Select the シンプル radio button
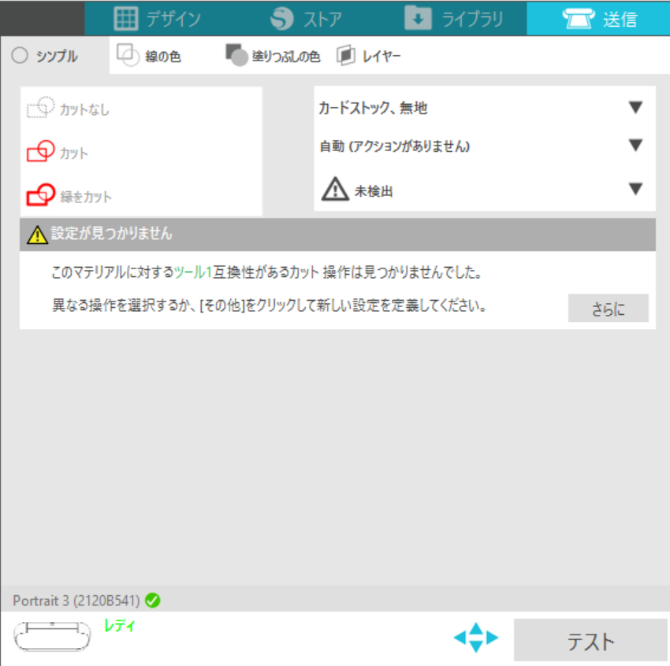This screenshot has width=670, height=666. 20,55
